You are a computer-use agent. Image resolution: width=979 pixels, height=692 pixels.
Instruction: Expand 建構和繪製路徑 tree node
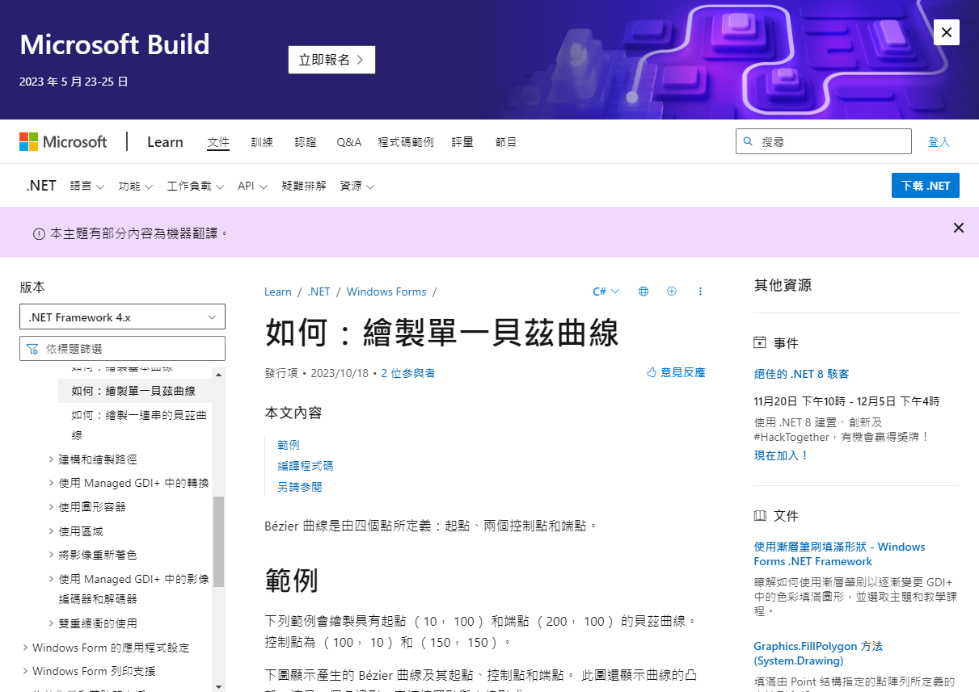click(98, 459)
